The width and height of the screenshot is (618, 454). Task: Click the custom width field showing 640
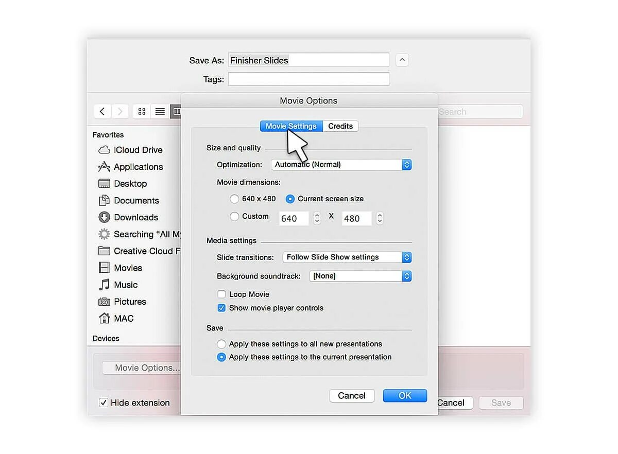point(294,218)
